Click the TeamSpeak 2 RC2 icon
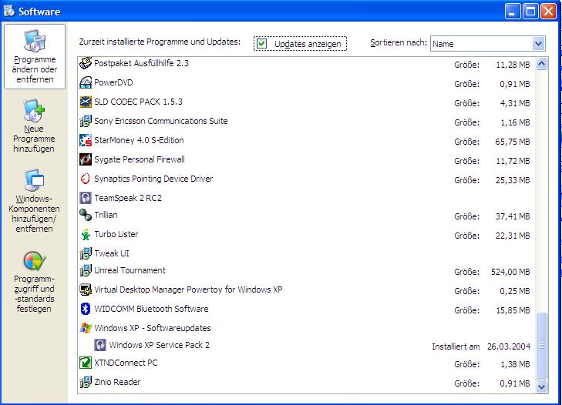This screenshot has height=405, width=562. click(86, 198)
